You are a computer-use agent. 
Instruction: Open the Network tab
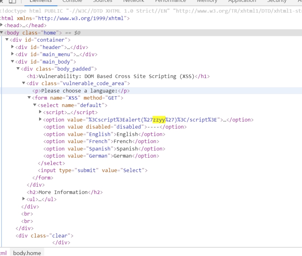click(x=134, y=1)
